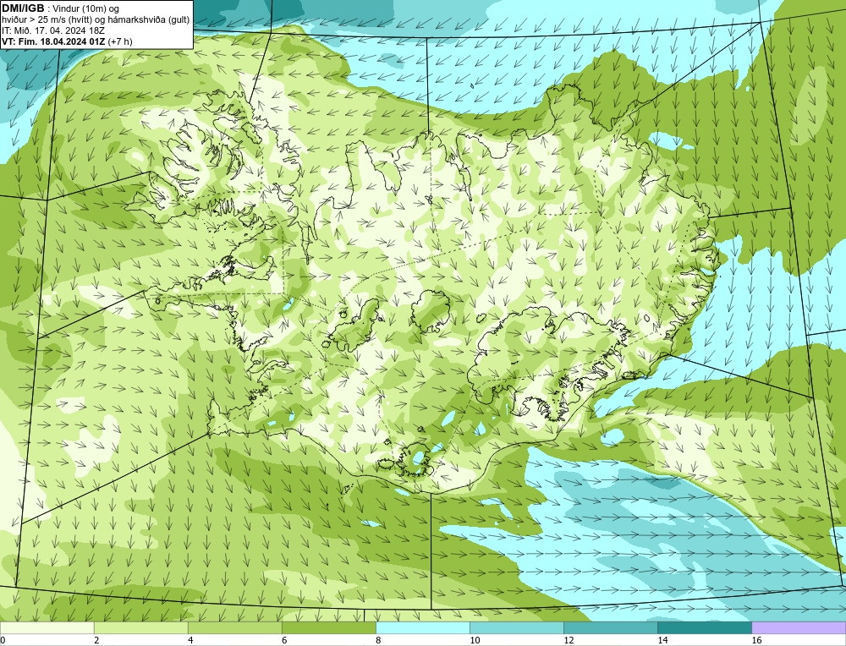Click the 4–6 m/s green legend swatch
This screenshot has height=646, width=846.
point(234,627)
